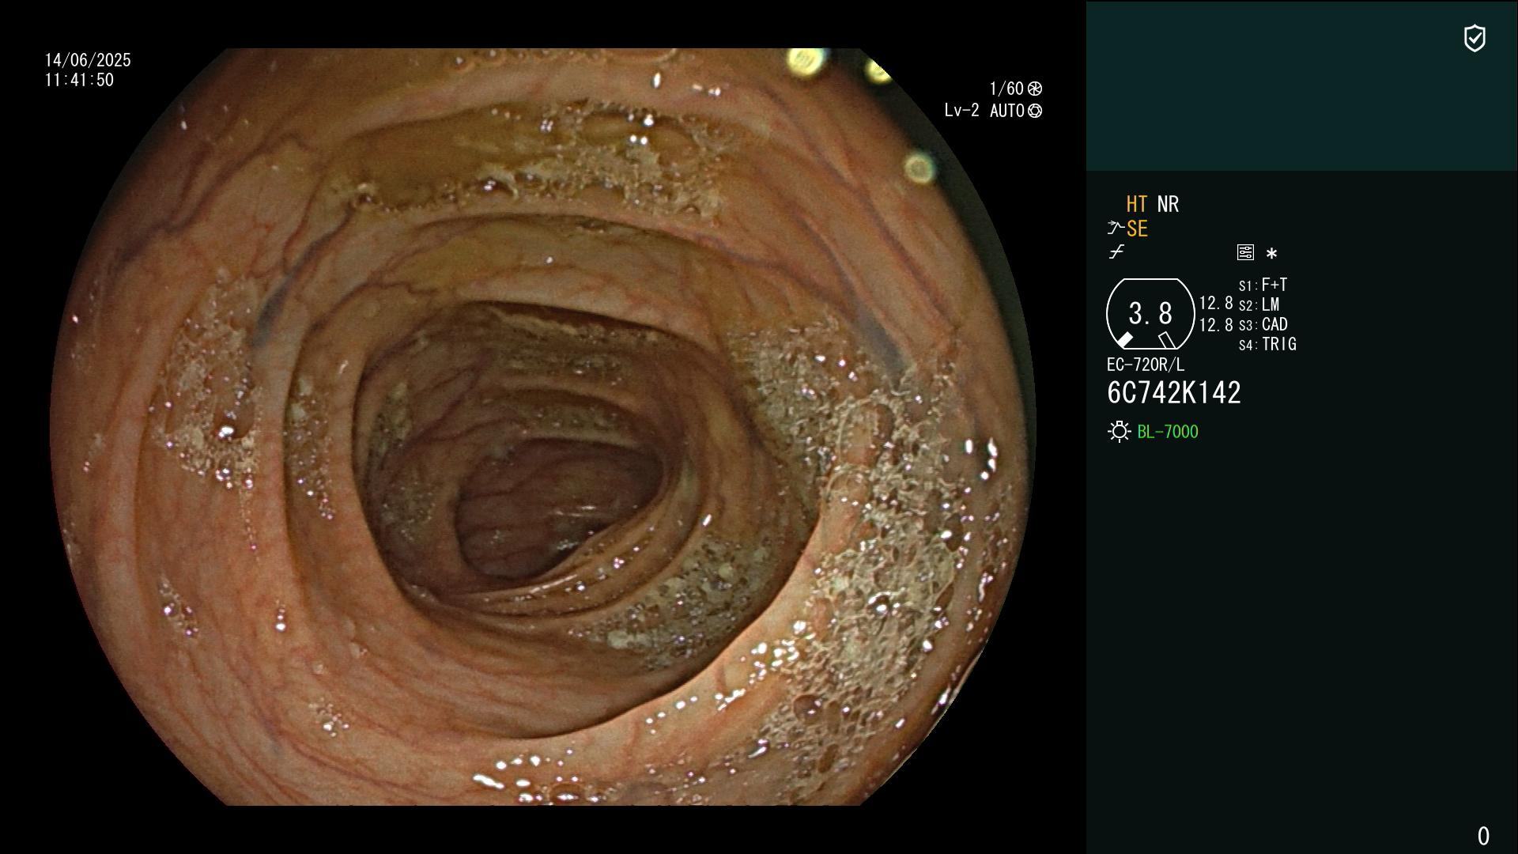This screenshot has width=1518, height=854.
Task: Open the slider settings icon
Action: click(x=1245, y=252)
